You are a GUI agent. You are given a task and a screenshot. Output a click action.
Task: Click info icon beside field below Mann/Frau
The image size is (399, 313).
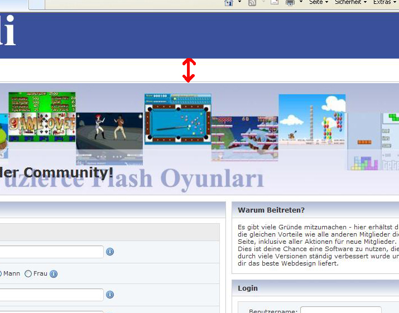pyautogui.click(x=110, y=295)
